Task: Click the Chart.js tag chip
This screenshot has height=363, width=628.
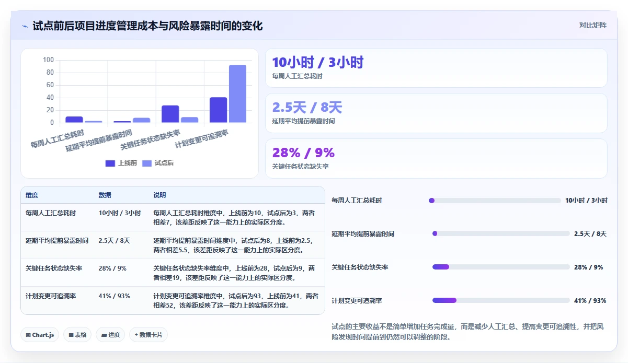Action: click(40, 335)
